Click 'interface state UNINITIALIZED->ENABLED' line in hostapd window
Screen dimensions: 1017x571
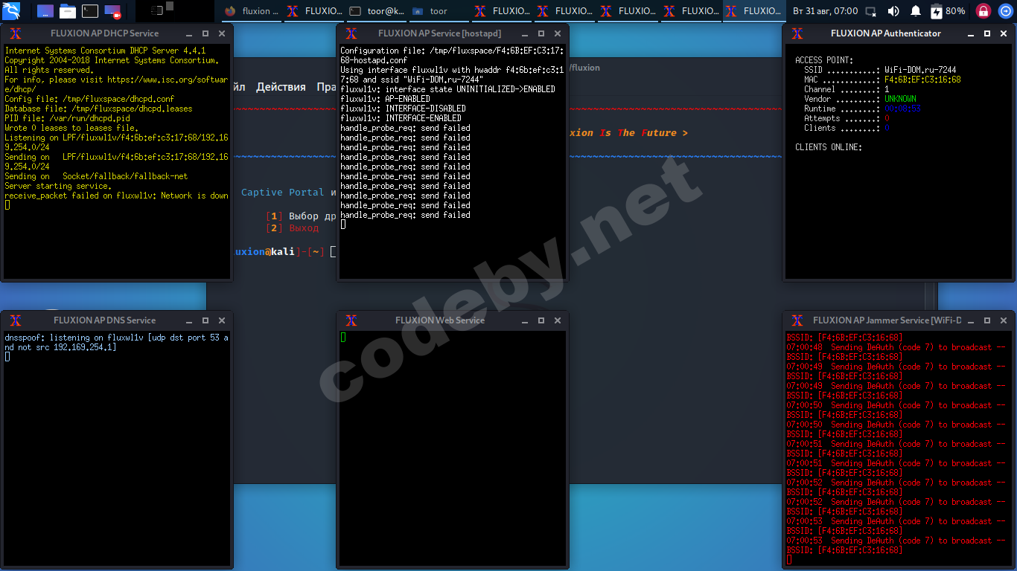(447, 89)
